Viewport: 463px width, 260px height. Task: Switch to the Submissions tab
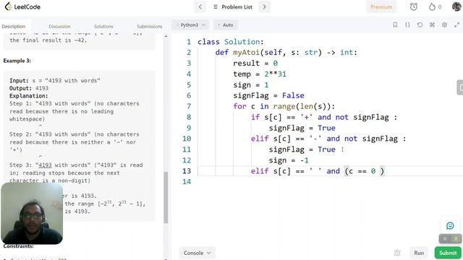click(x=150, y=26)
